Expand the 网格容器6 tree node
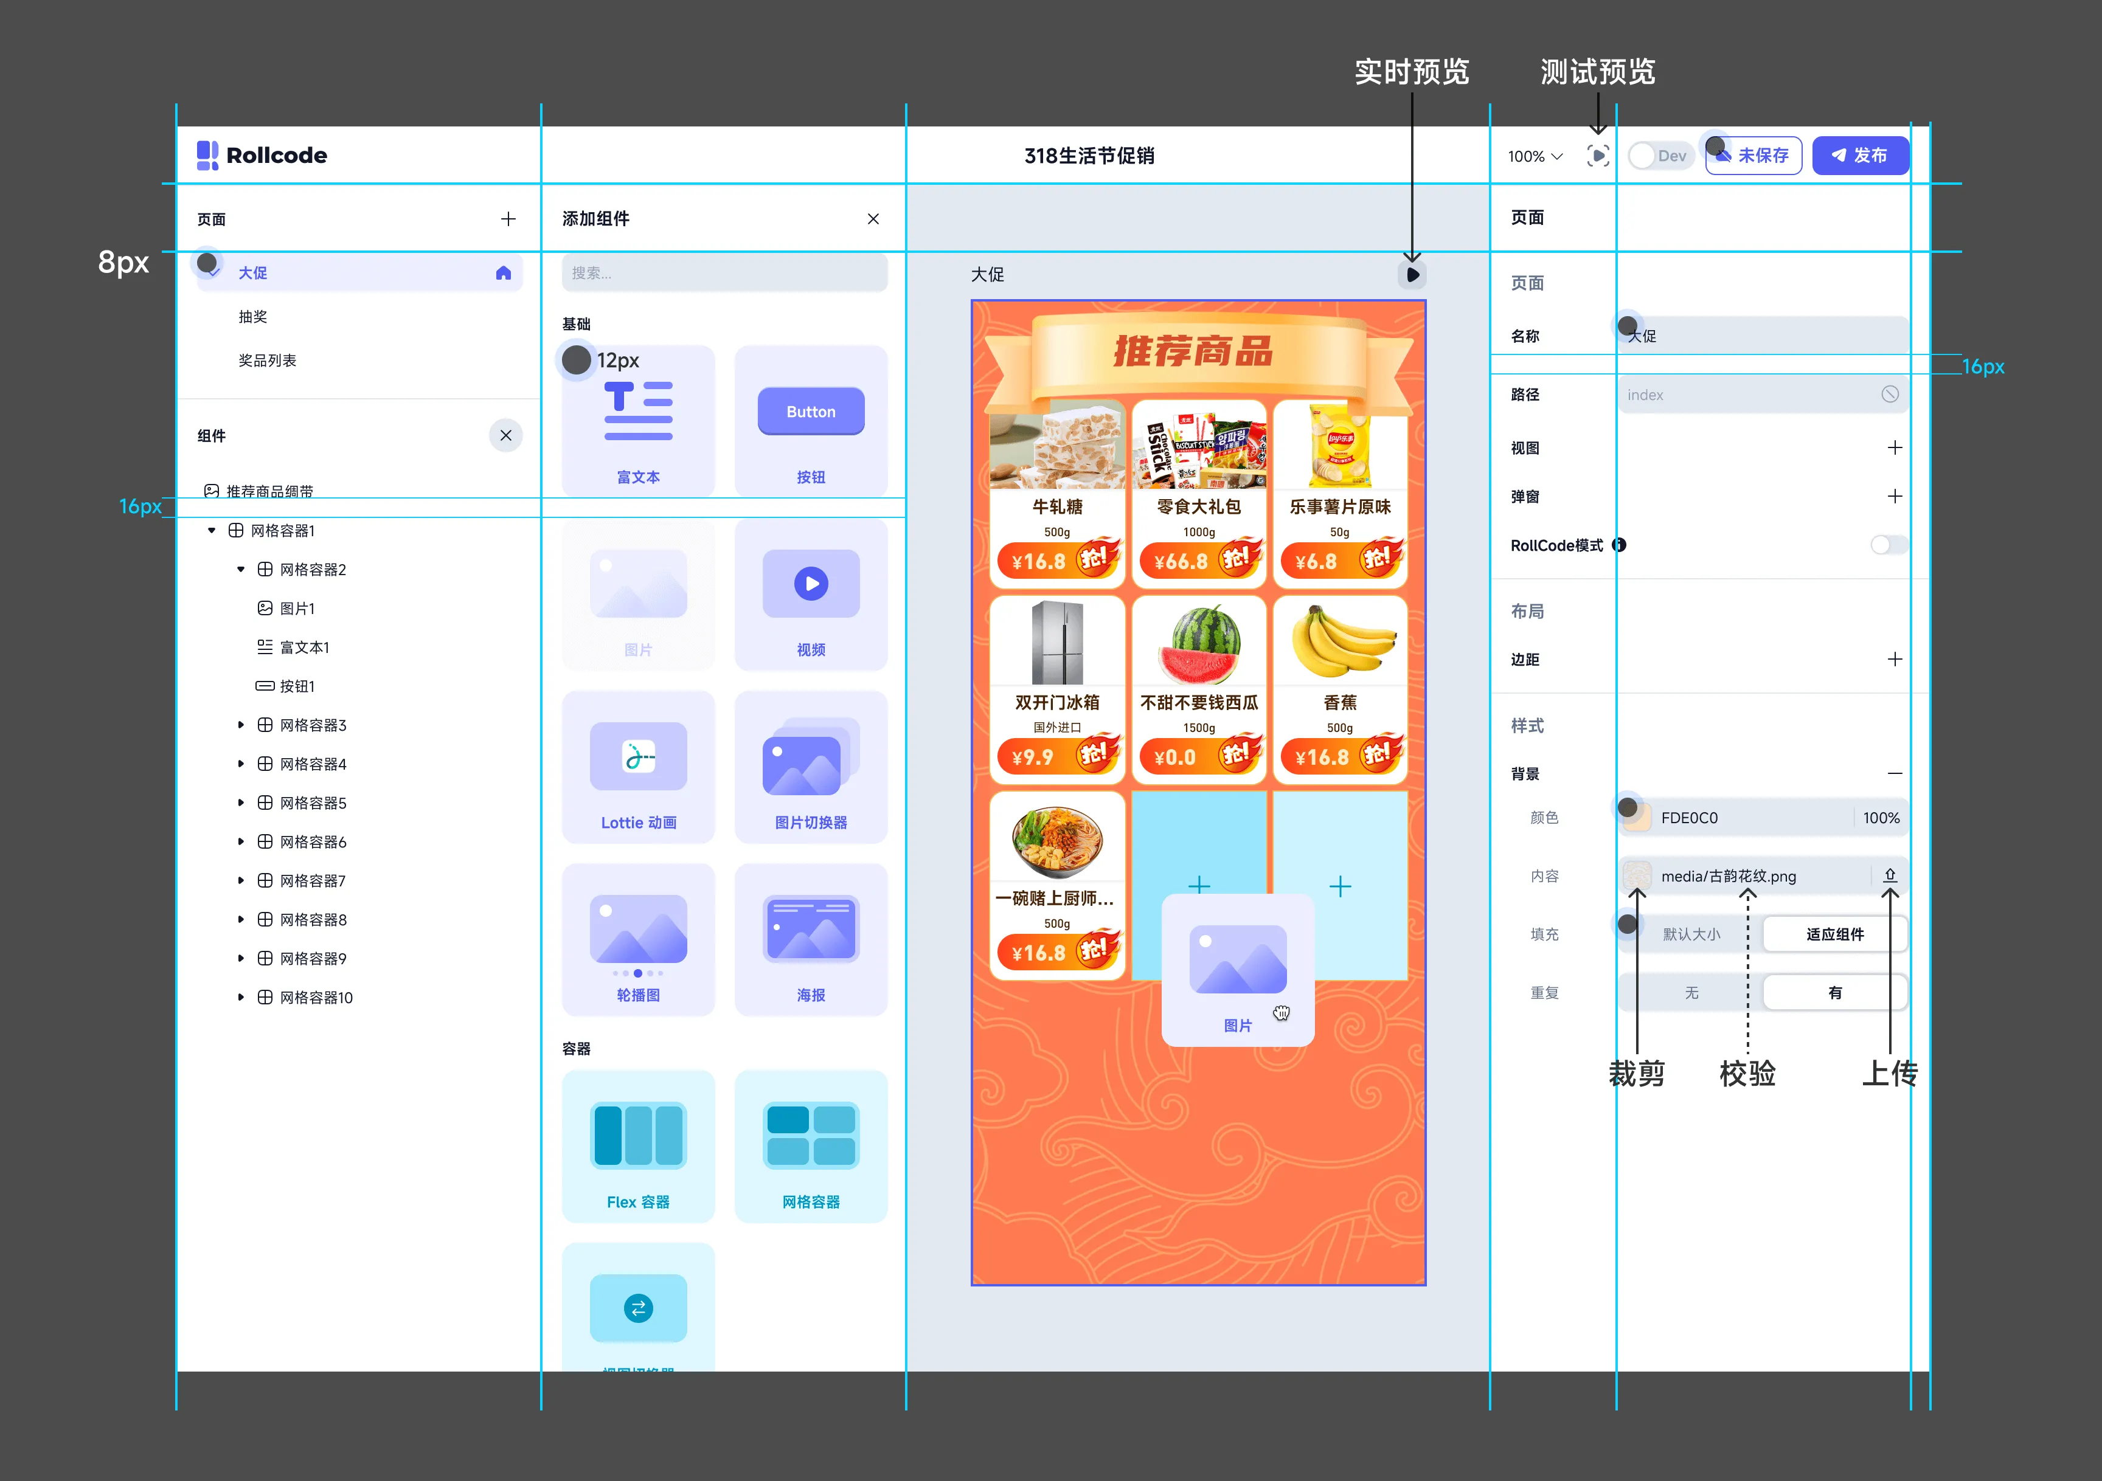Image resolution: width=2102 pixels, height=1481 pixels. 241,842
